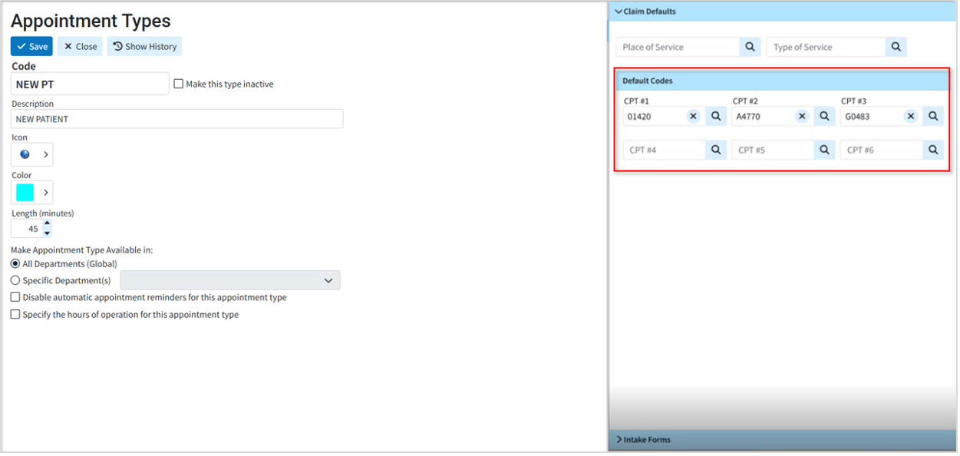Click the Default Codes header
The height and width of the screenshot is (456, 960).
click(x=783, y=81)
